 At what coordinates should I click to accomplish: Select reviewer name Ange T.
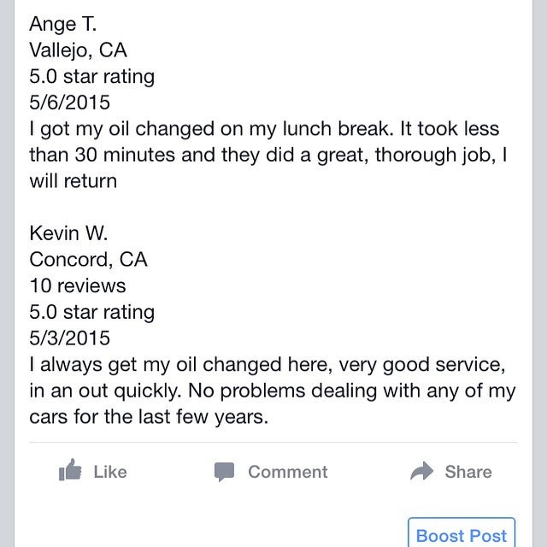63,23
